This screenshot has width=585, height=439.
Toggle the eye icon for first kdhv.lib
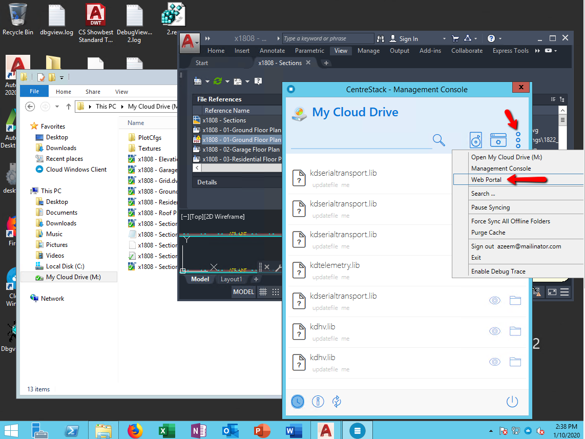(495, 331)
